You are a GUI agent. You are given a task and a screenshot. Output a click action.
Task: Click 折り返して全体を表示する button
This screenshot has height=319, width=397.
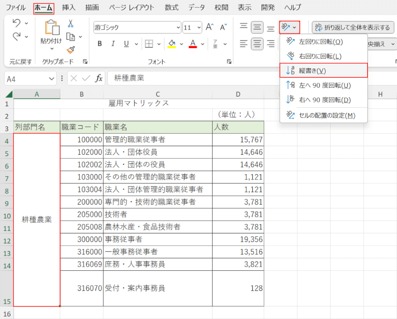pyautogui.click(x=353, y=28)
